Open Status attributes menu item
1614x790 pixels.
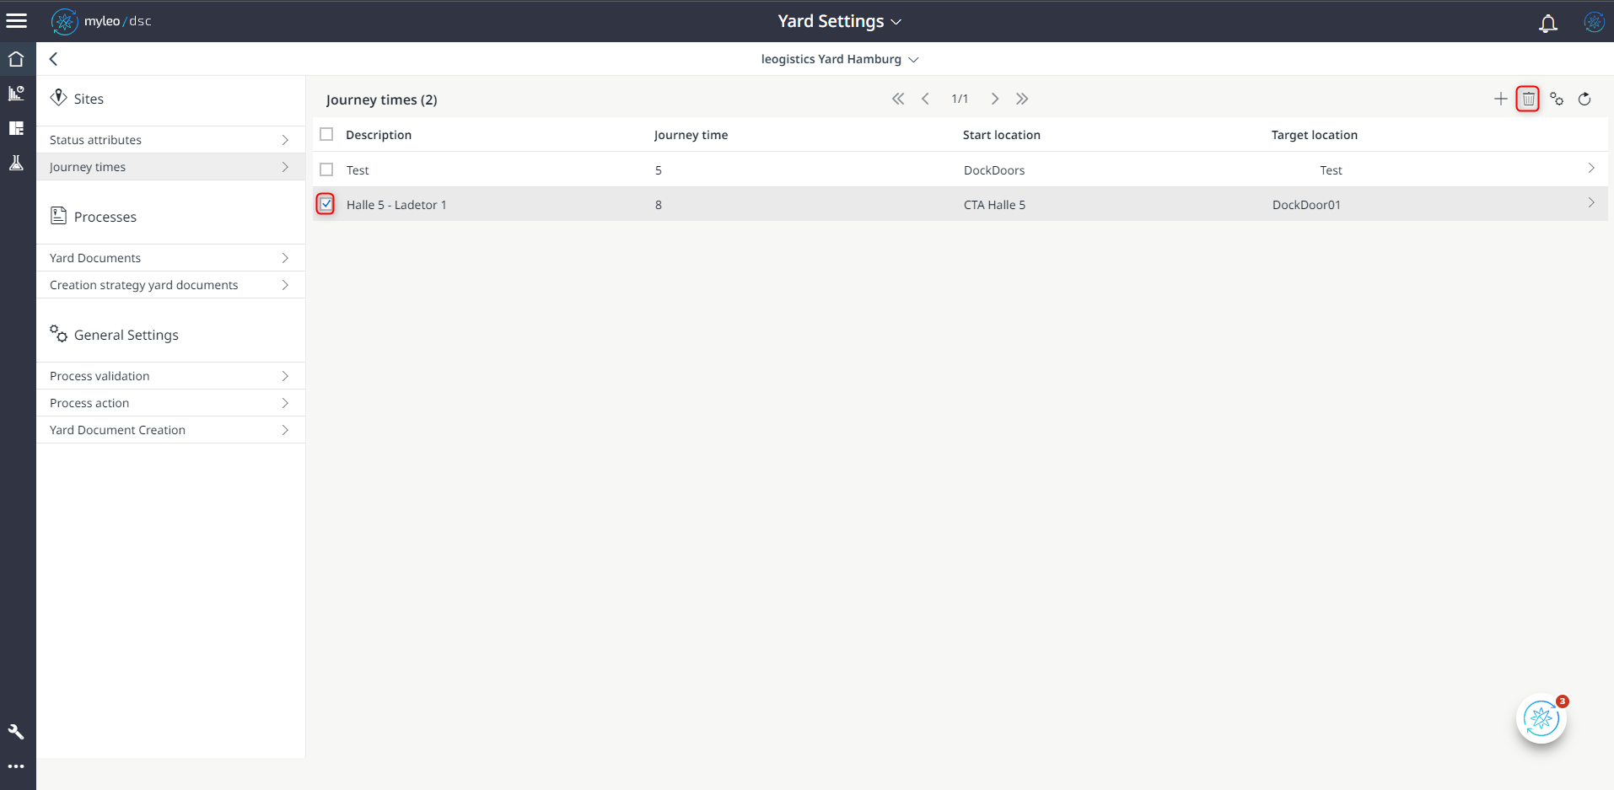click(x=170, y=140)
